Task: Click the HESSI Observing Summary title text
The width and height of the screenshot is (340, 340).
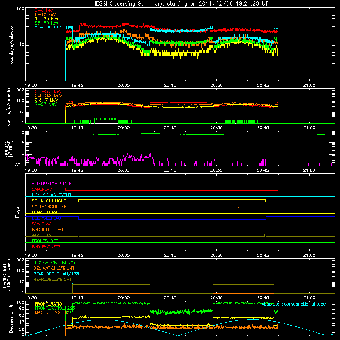Action: [x=180, y=4]
